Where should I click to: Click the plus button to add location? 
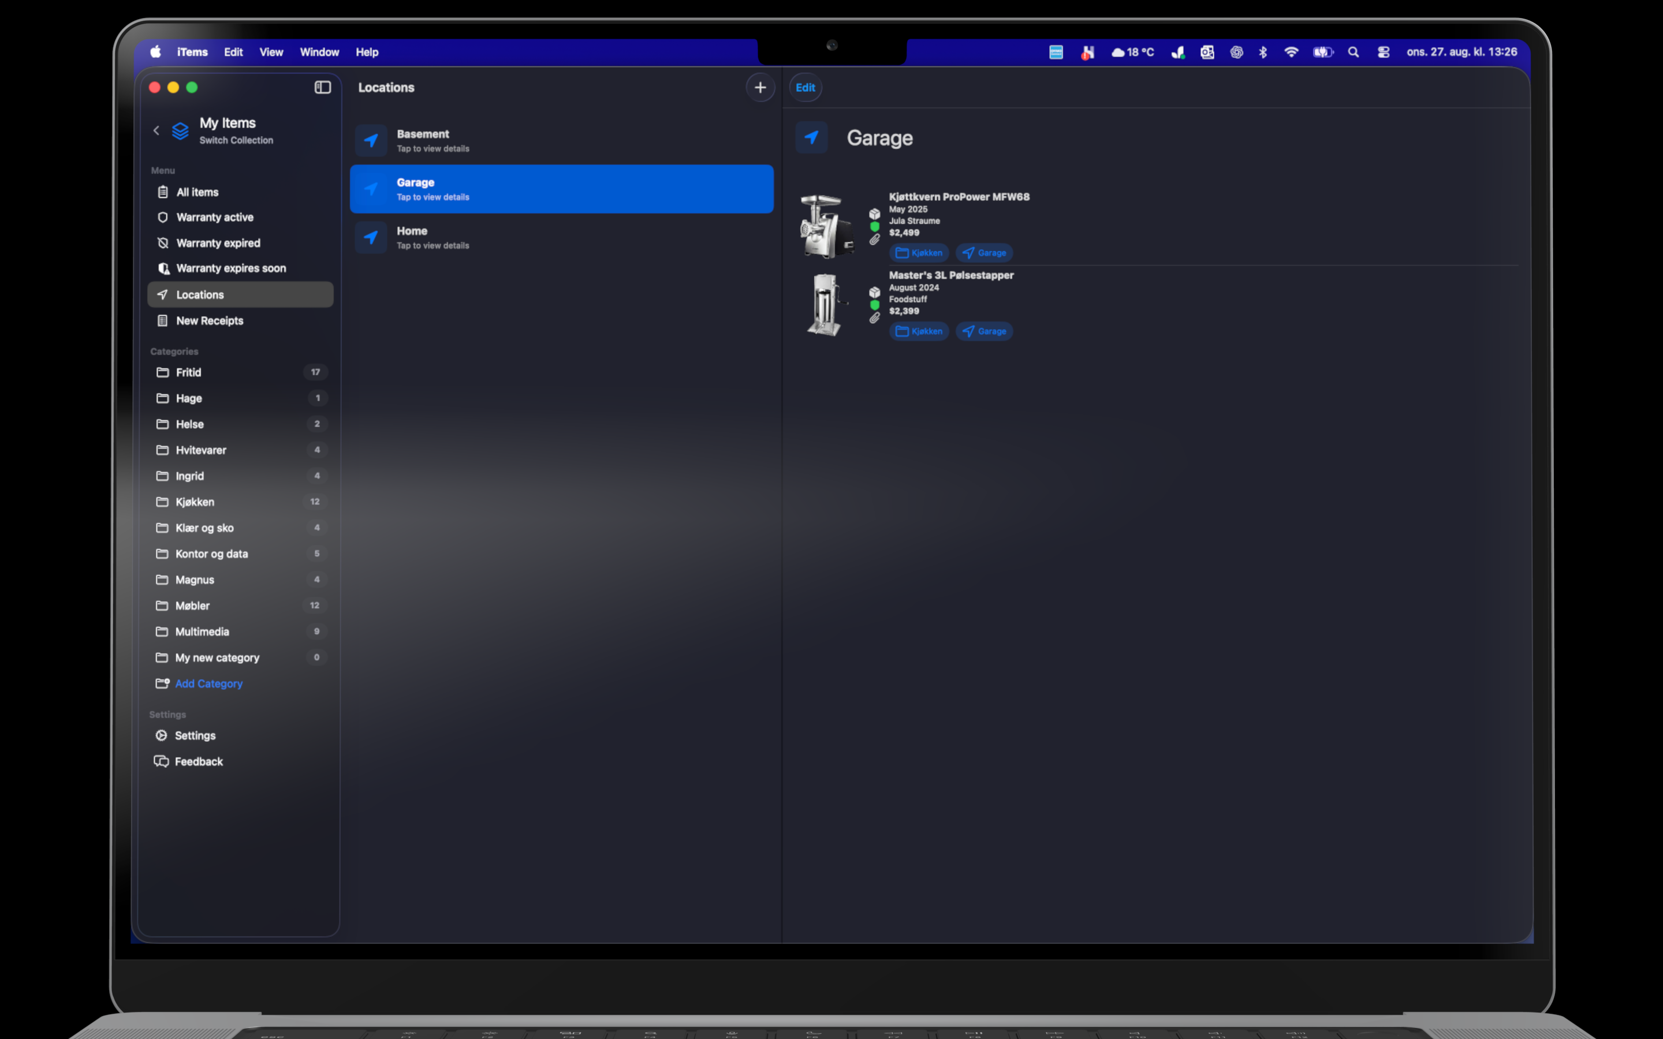[x=760, y=87]
